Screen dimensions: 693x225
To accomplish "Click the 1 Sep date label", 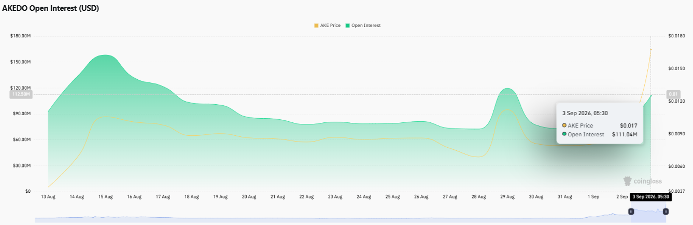I will tap(593, 197).
